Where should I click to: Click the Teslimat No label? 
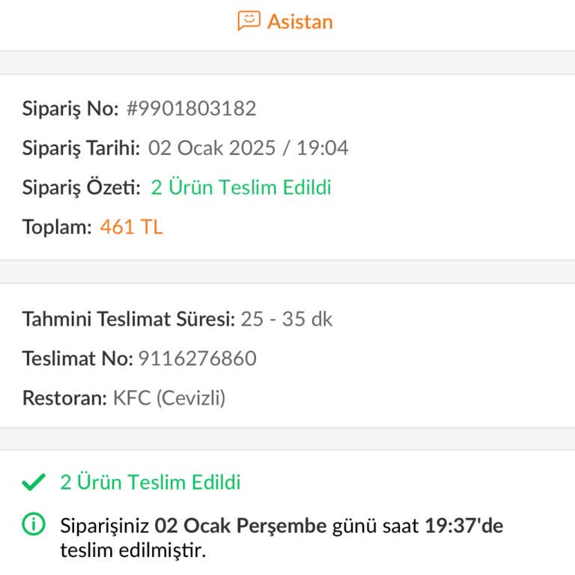(77, 359)
